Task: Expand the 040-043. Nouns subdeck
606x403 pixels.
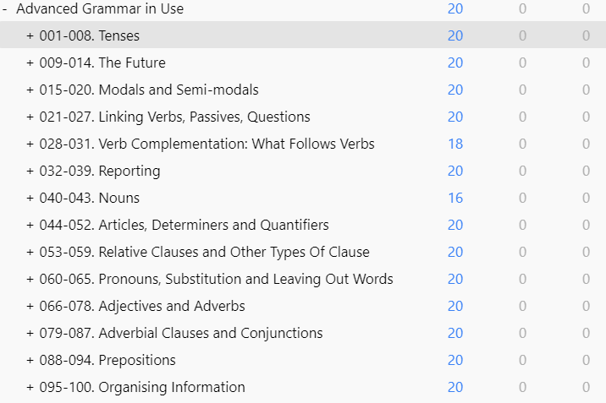Action: click(30, 198)
